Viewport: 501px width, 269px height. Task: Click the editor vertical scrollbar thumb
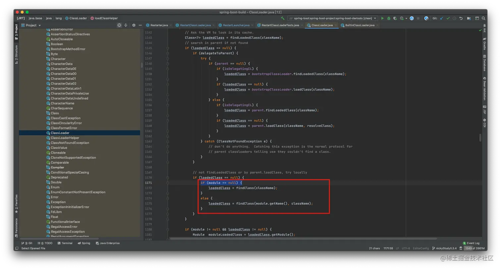(x=480, y=138)
